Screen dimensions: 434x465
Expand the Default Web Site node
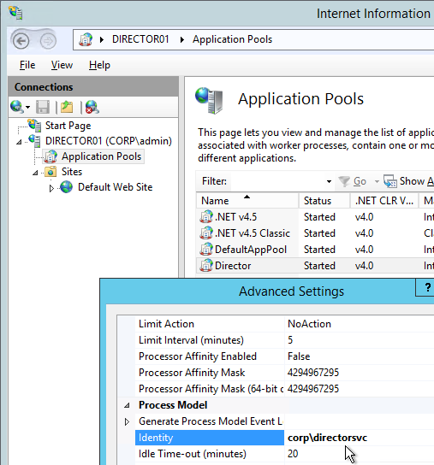(x=51, y=188)
